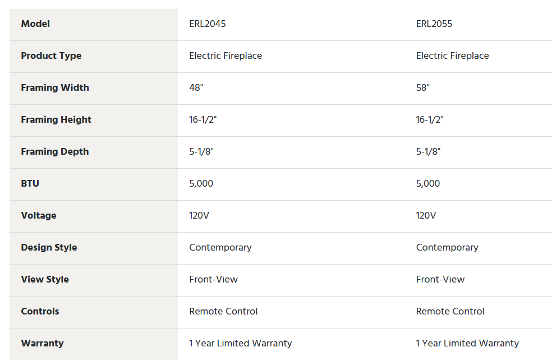
Task: Select the Model row label
Action: point(35,24)
